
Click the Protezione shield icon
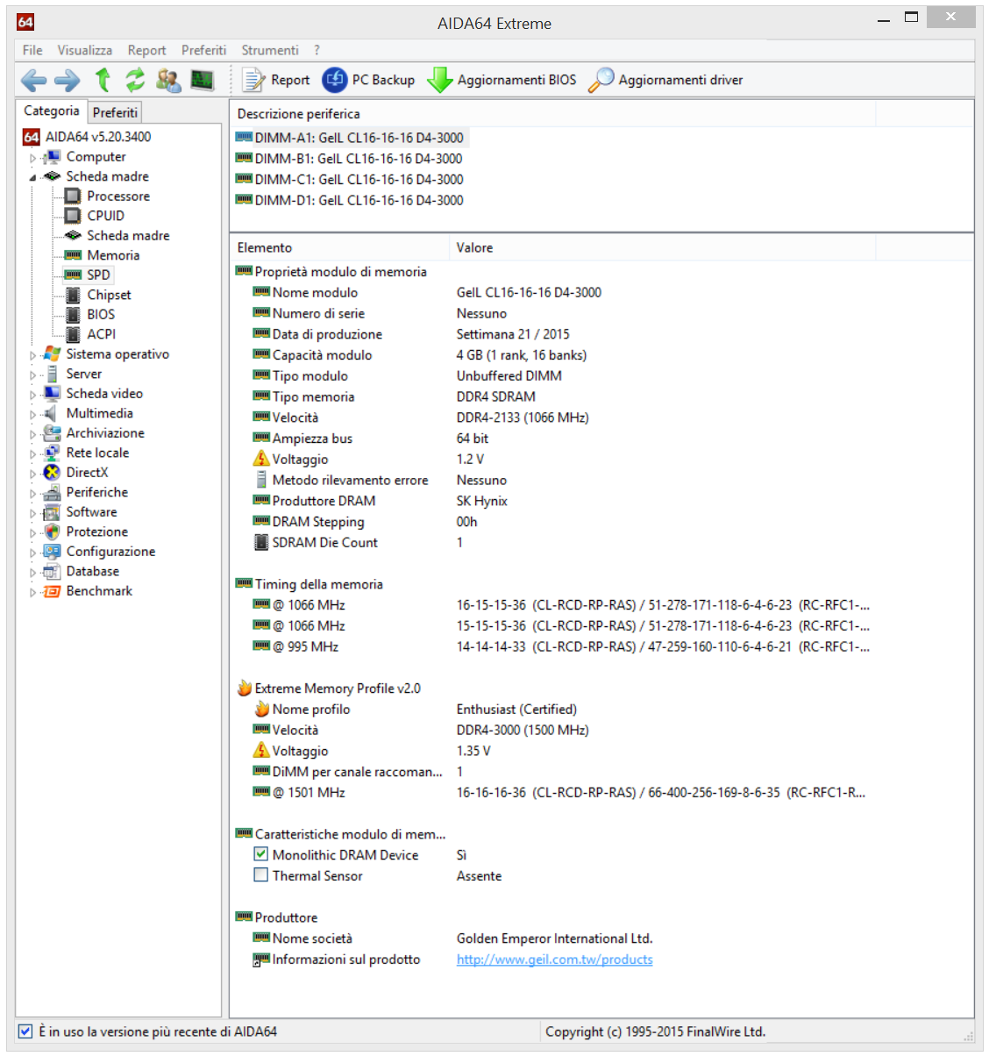[x=52, y=532]
